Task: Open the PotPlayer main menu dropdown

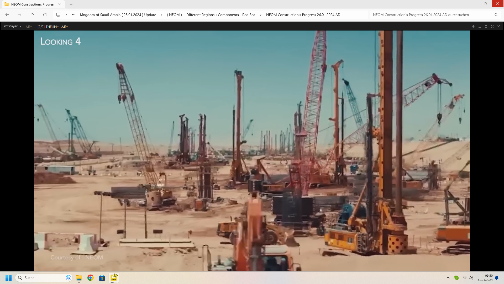Action: [x=12, y=26]
